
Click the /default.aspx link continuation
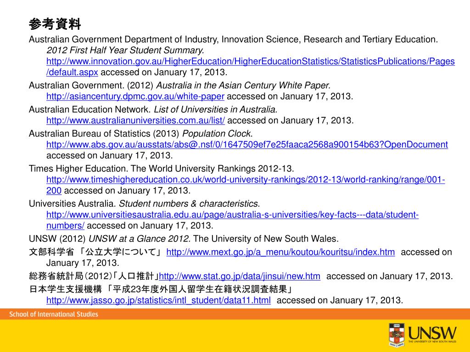72,72
